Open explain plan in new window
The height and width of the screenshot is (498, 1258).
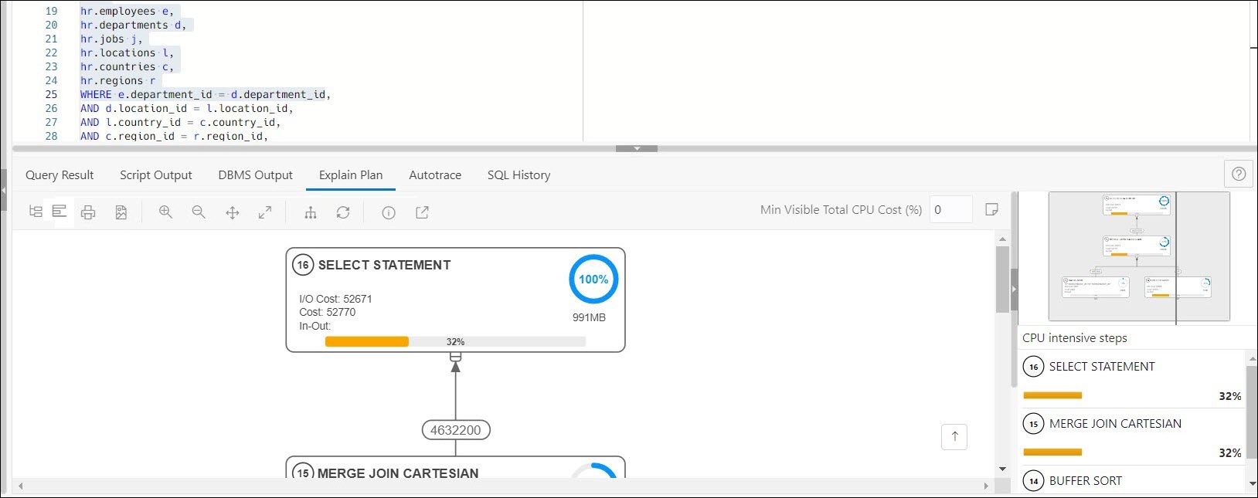[422, 212]
